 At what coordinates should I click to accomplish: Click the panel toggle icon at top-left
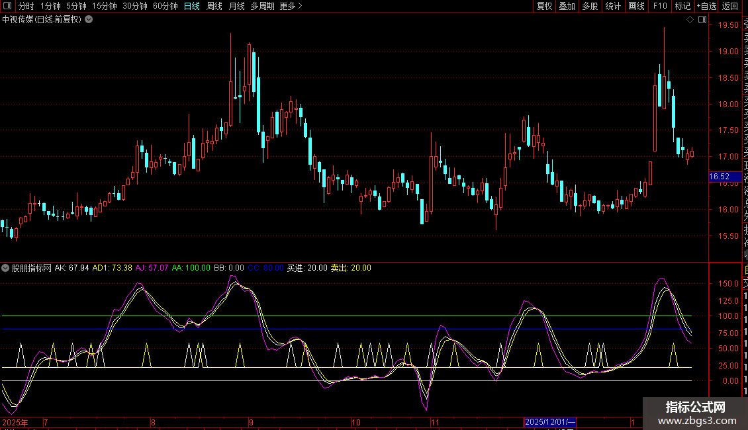pyautogui.click(x=7, y=6)
